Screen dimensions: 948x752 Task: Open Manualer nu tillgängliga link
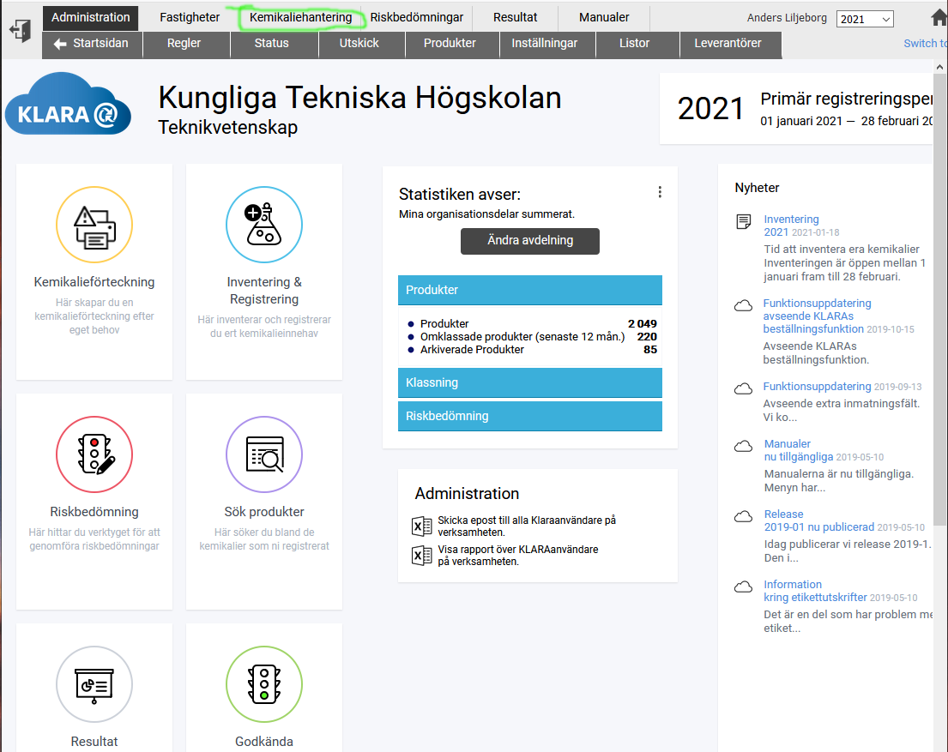[799, 450]
